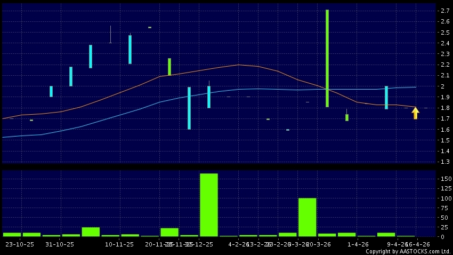Select the 10-11-25 date label
This screenshot has width=453, height=255.
click(x=119, y=244)
